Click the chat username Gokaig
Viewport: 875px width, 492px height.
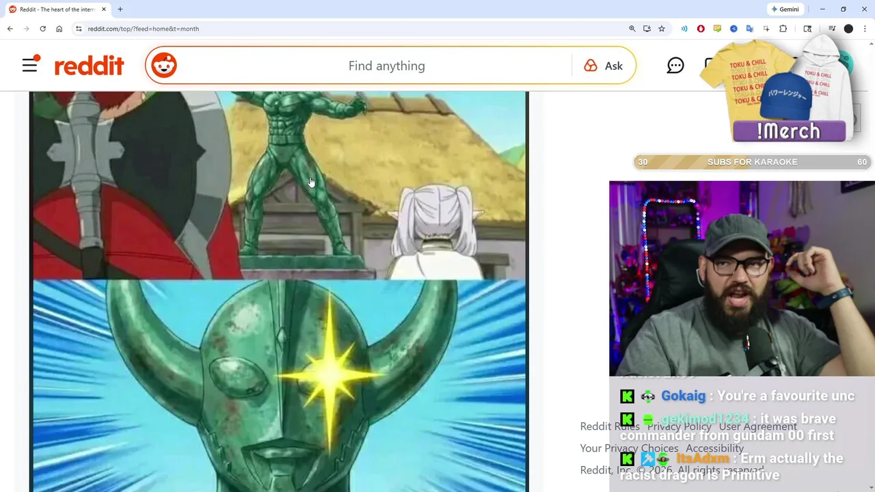[683, 396]
